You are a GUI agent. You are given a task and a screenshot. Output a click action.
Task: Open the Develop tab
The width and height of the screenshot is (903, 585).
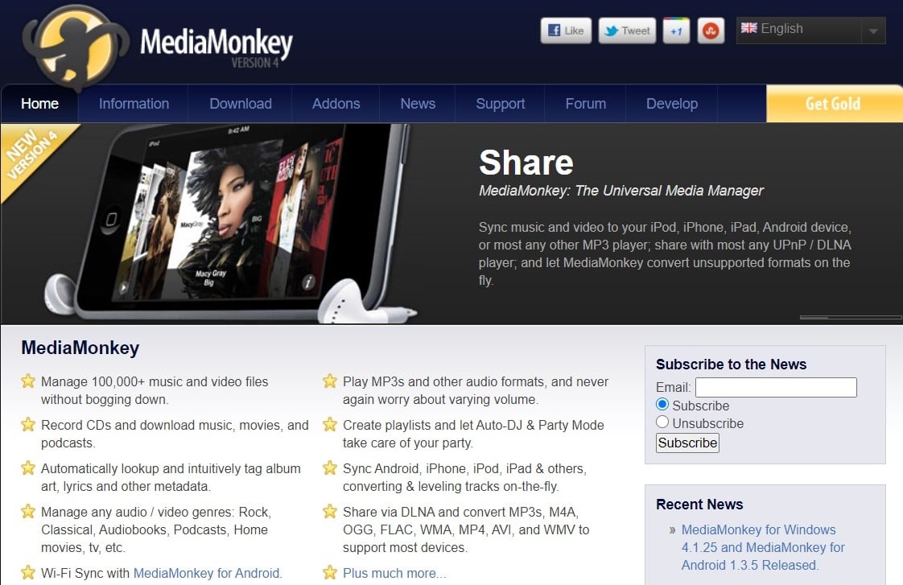click(x=671, y=104)
